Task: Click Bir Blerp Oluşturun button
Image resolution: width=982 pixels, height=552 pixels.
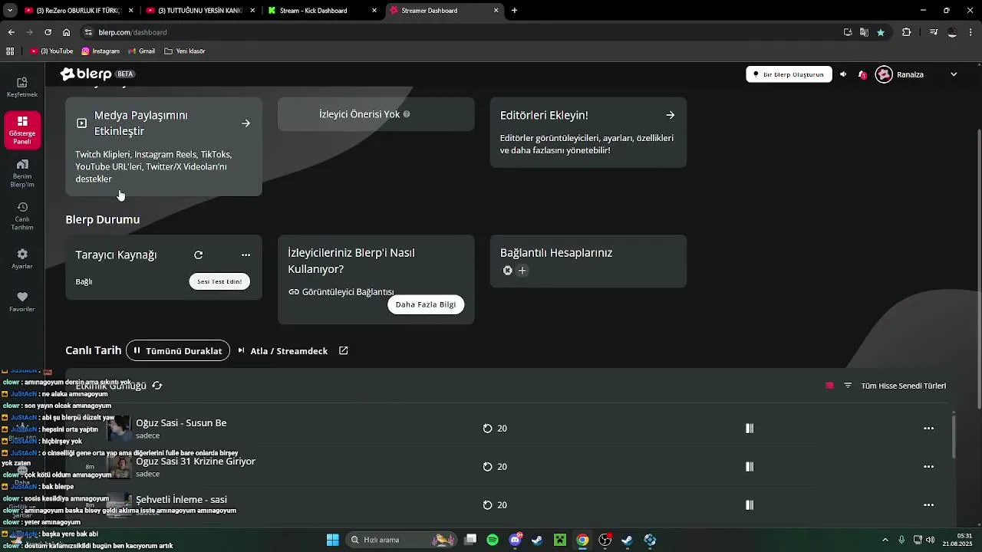Action: [x=789, y=74]
